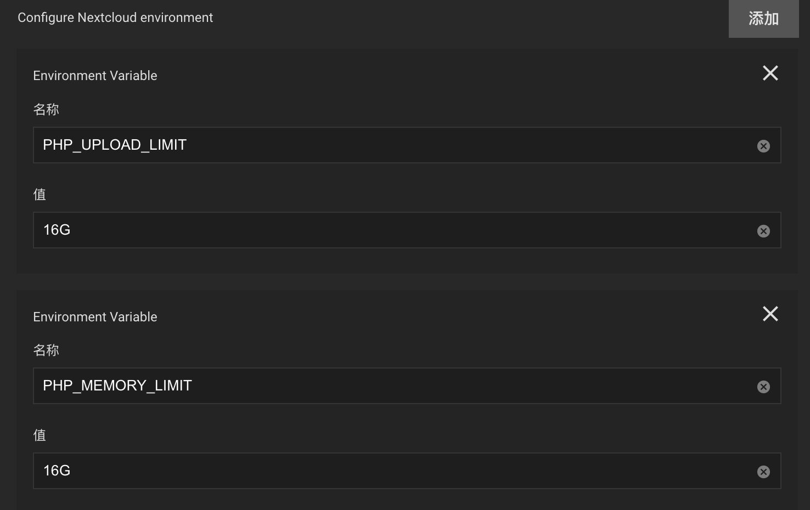
Task: Focus the value input below PHP_MEMORY_LIMIT
Action: pyautogui.click(x=384, y=471)
